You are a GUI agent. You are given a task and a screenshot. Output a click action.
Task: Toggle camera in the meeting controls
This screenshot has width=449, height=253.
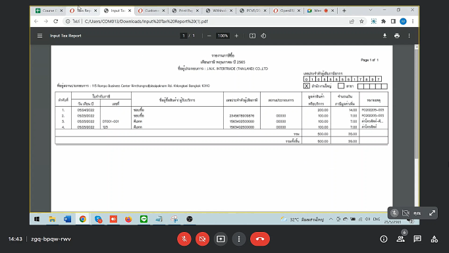[x=202, y=239]
